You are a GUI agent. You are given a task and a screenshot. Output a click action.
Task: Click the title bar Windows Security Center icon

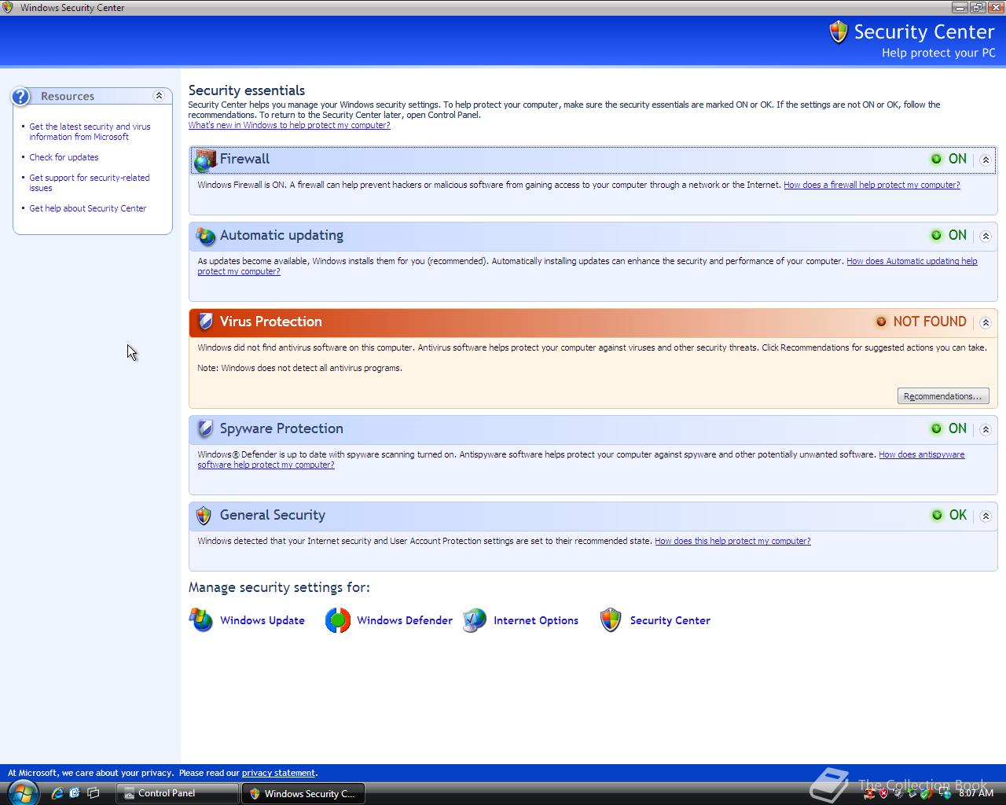point(8,7)
